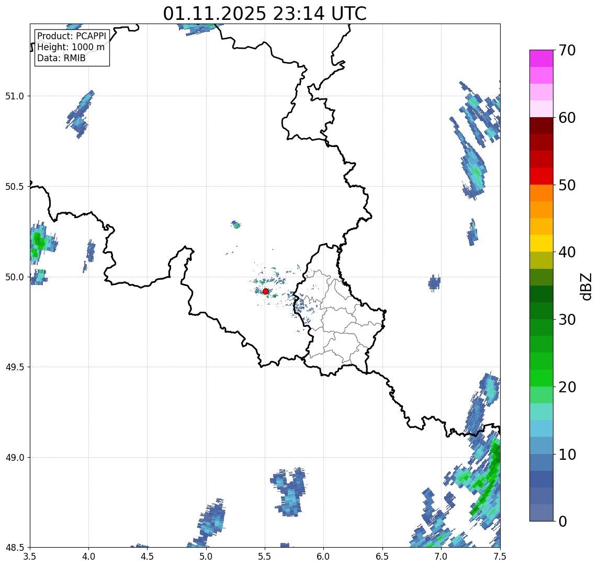Click longitude axis label 6.5
This screenshot has height=567, width=599.
tap(383, 556)
